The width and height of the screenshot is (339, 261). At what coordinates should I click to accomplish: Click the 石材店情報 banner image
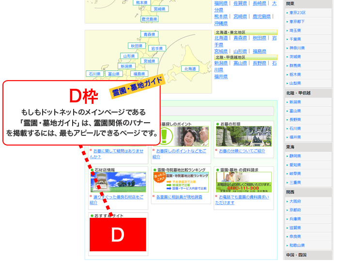(x=118, y=182)
